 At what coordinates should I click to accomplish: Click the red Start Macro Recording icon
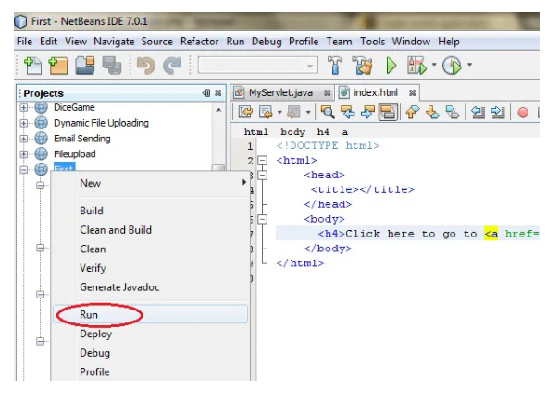coord(522,113)
